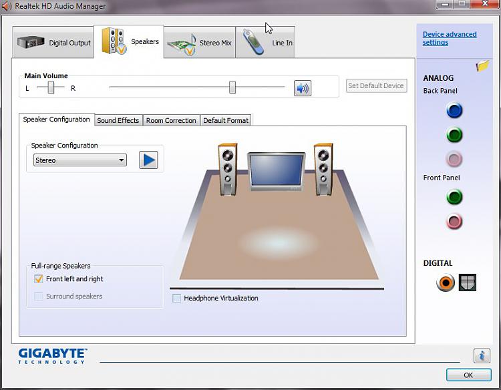Select the Speakers device tab

tap(129, 41)
